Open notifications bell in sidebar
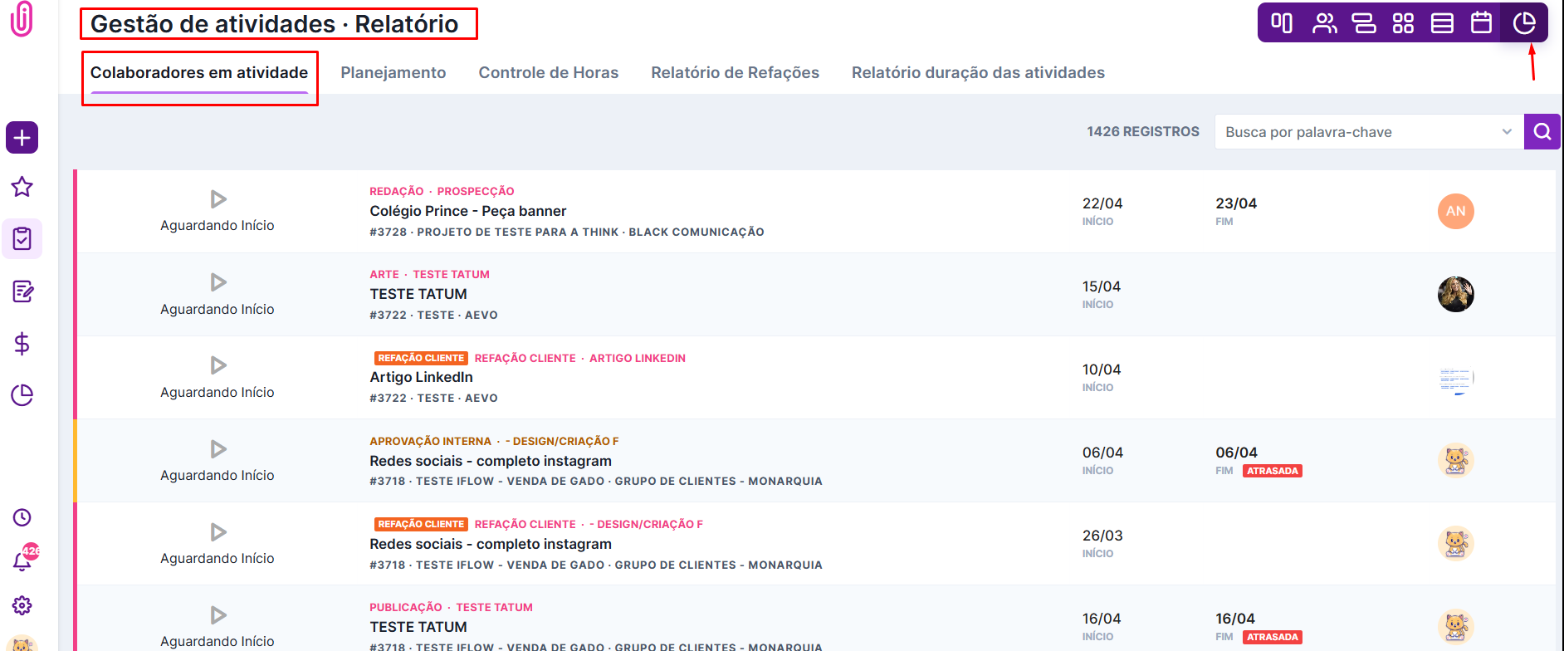 click(22, 561)
